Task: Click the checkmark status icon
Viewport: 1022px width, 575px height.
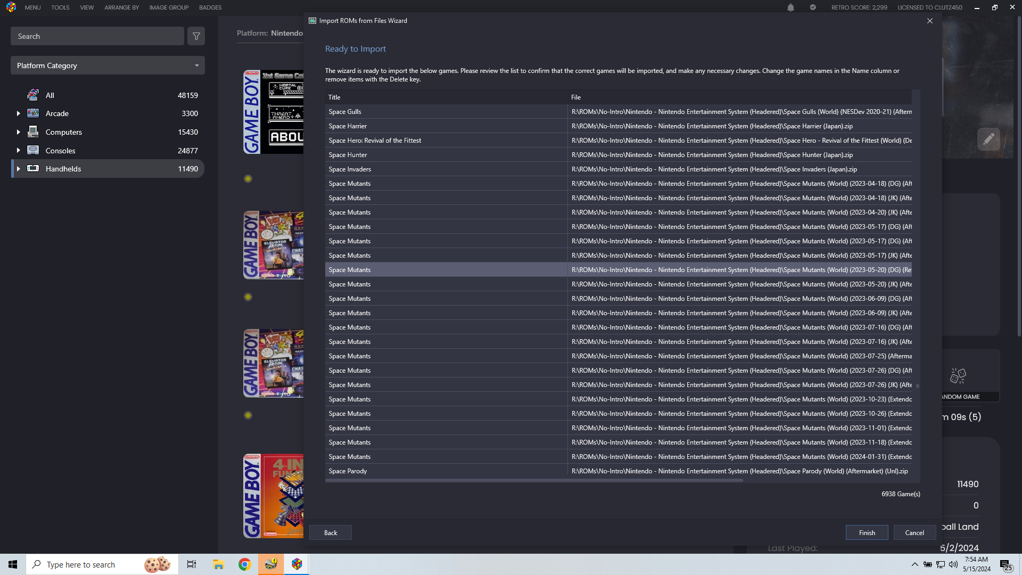Action: 813,7
